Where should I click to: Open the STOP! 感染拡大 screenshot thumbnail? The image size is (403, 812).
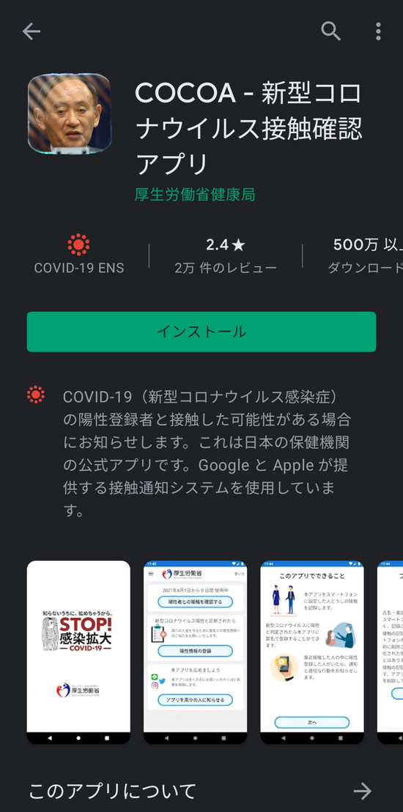click(x=78, y=652)
